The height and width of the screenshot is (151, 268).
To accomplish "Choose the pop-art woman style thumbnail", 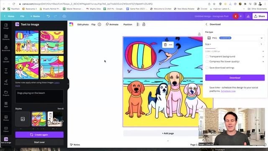I will (x=39, y=119).
